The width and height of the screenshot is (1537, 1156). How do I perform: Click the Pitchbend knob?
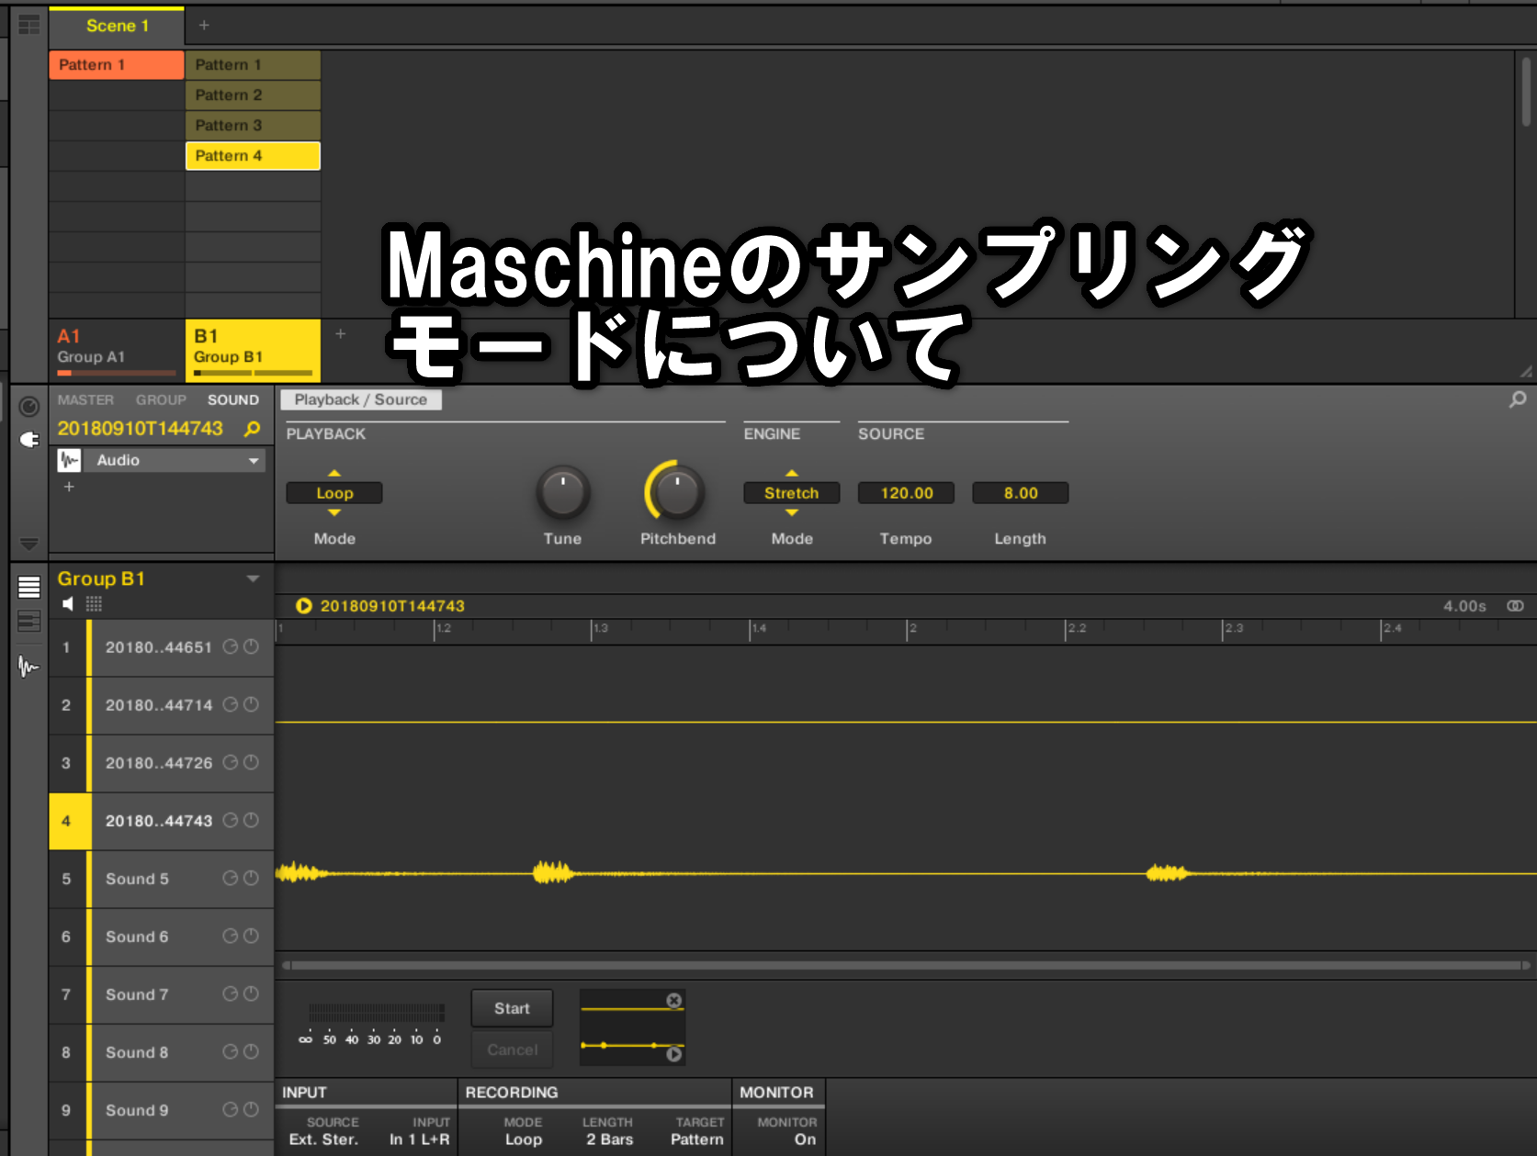(x=677, y=493)
